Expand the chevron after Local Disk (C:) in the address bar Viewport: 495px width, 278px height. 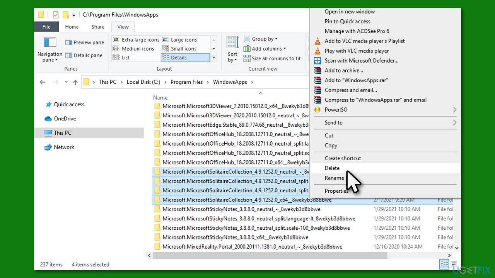pyautogui.click(x=166, y=82)
